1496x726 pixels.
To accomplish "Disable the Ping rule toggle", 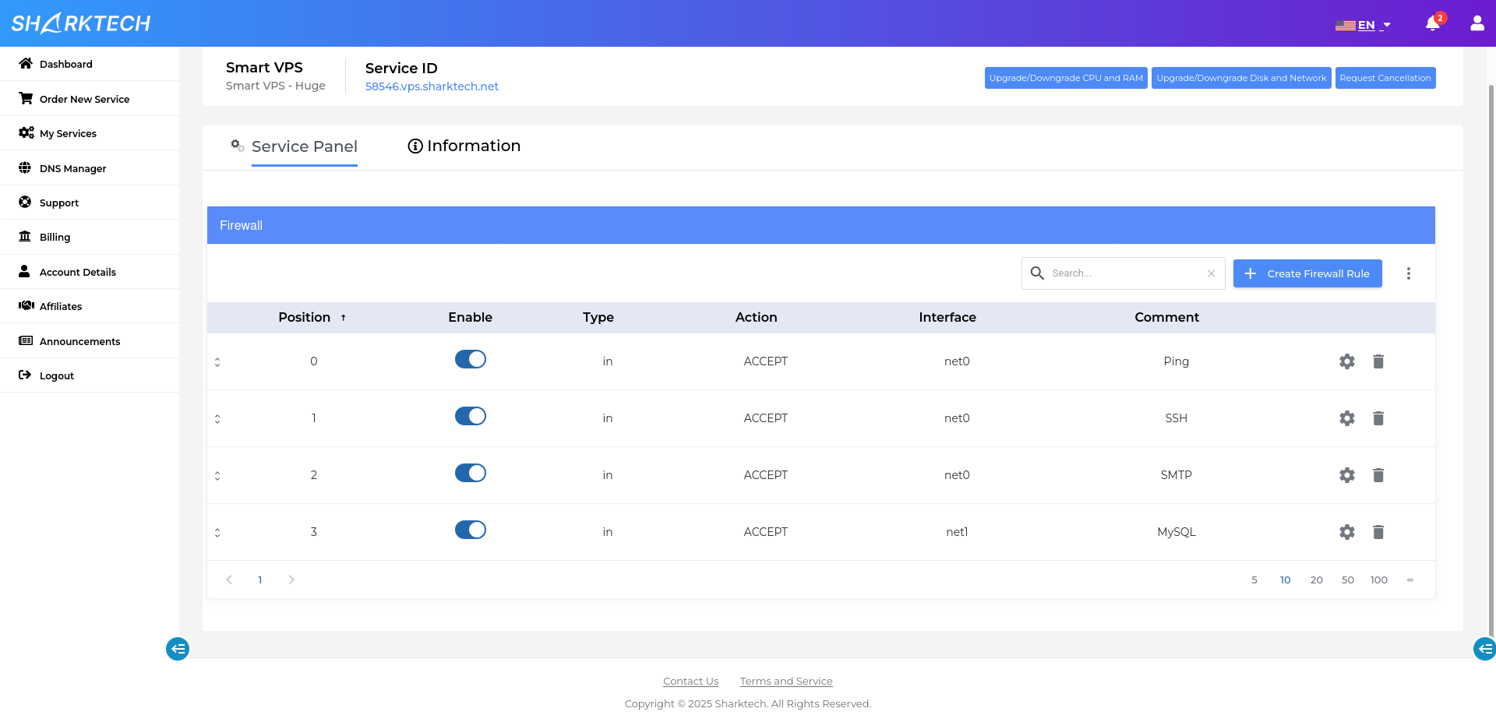I will coord(470,359).
